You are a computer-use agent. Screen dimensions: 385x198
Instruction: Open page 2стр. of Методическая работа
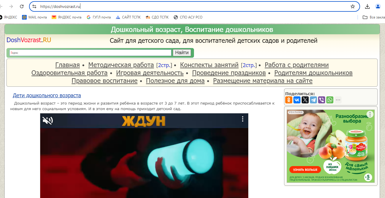pos(165,65)
